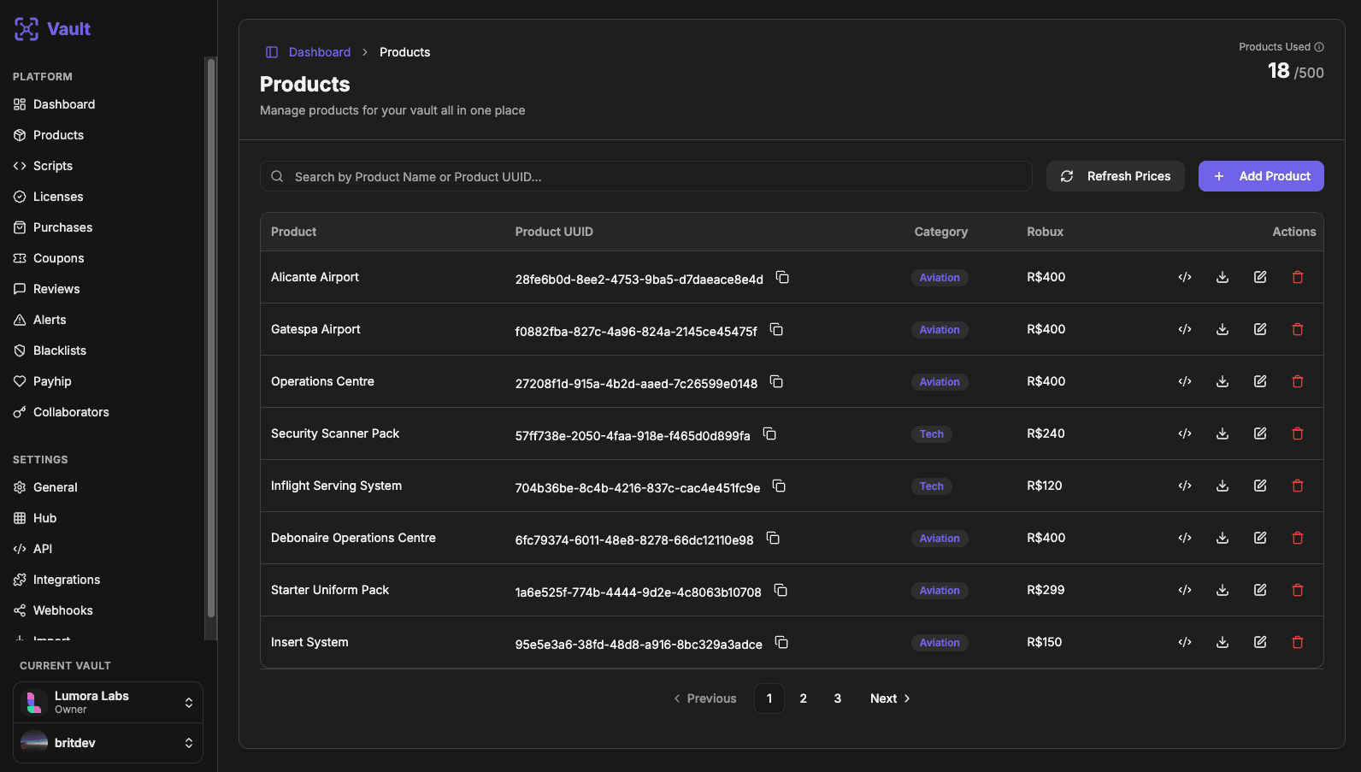Select the Debonaire Operations Centre product name
Image resolution: width=1361 pixels, height=772 pixels.
pos(353,538)
